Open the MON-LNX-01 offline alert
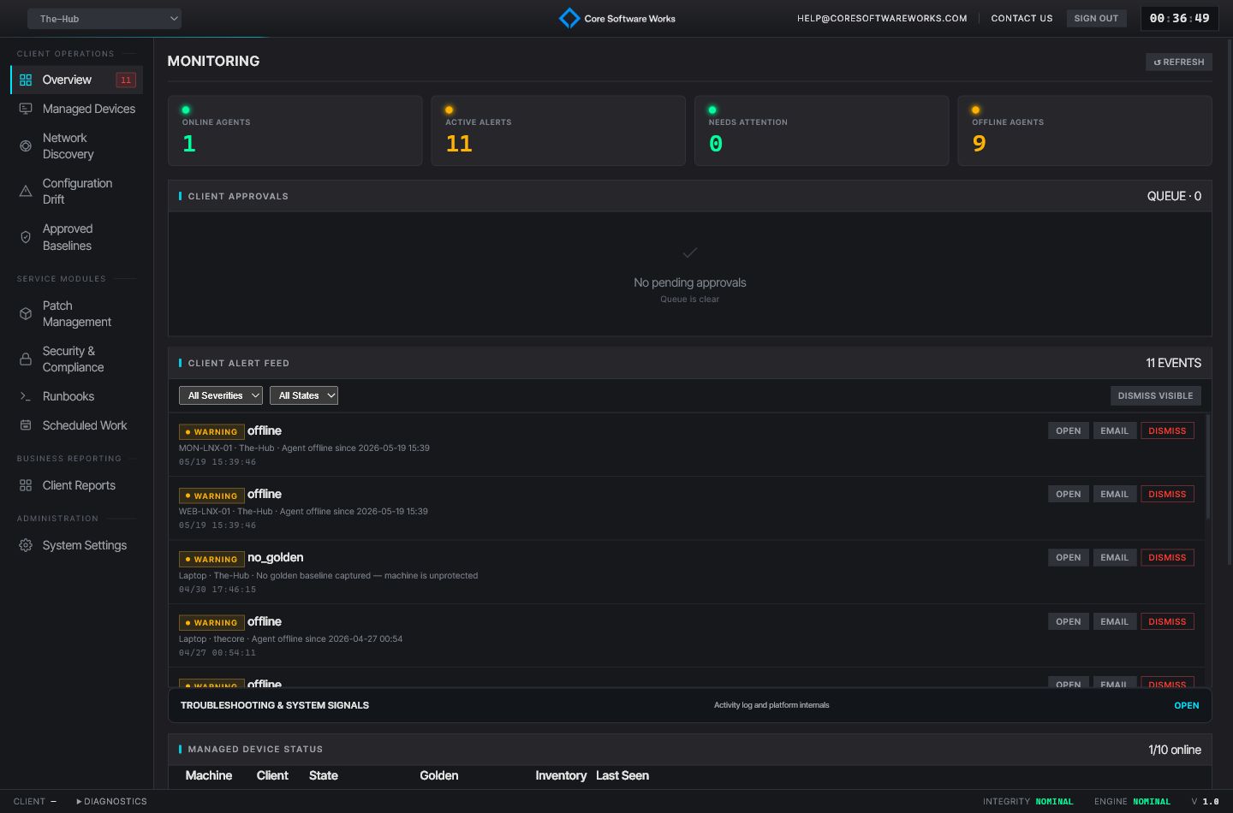The image size is (1233, 813). point(1069,430)
